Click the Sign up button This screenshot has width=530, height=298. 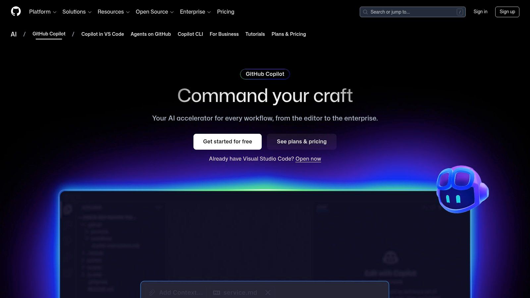click(507, 12)
